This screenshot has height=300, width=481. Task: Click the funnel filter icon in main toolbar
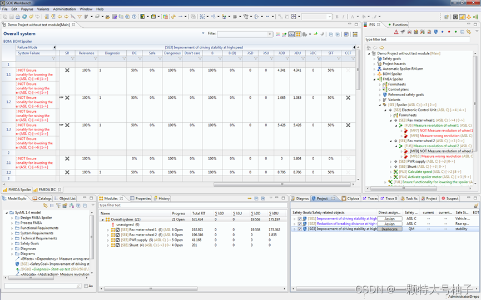(80, 17)
